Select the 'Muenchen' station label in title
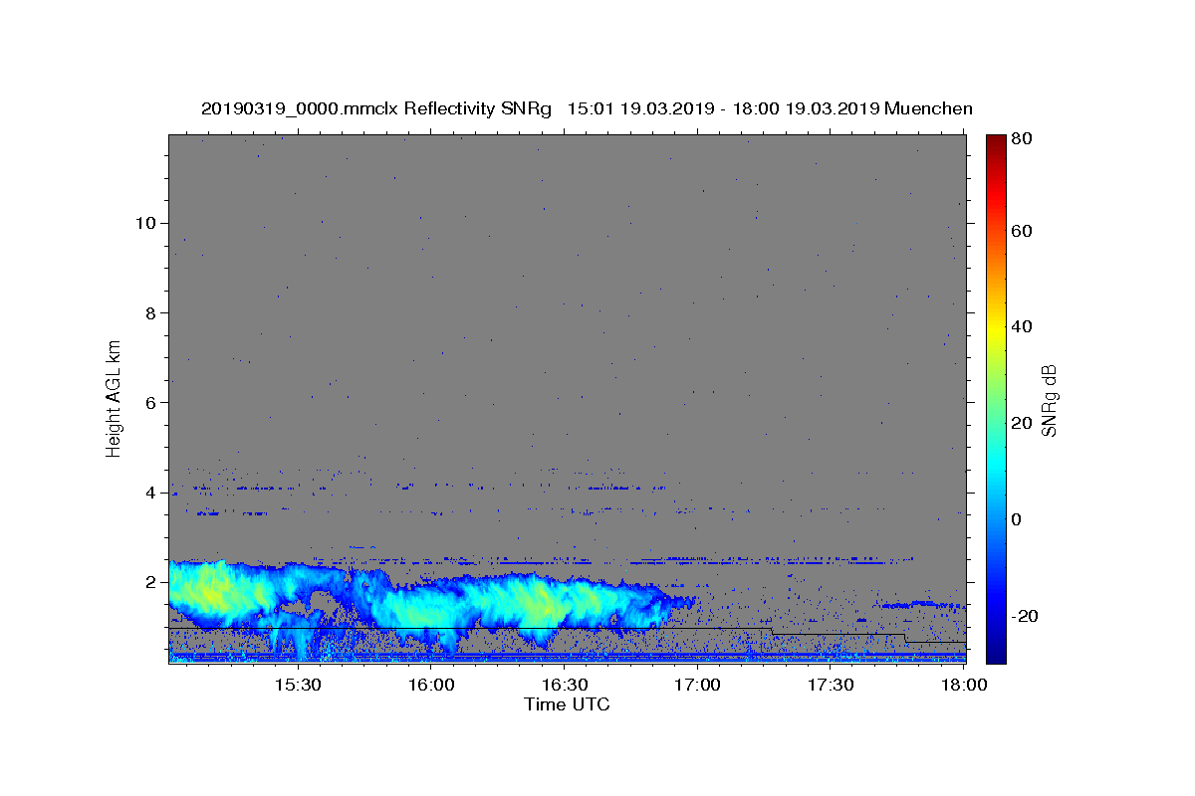This screenshot has height=796, width=1195. [x=928, y=108]
